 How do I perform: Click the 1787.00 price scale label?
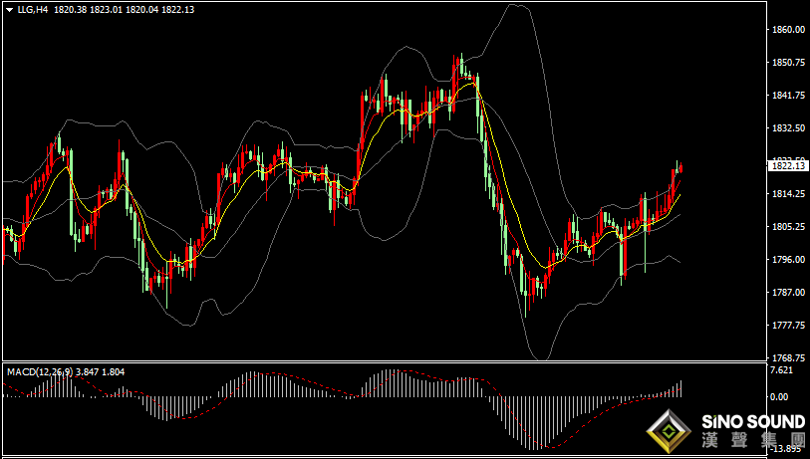(788, 293)
